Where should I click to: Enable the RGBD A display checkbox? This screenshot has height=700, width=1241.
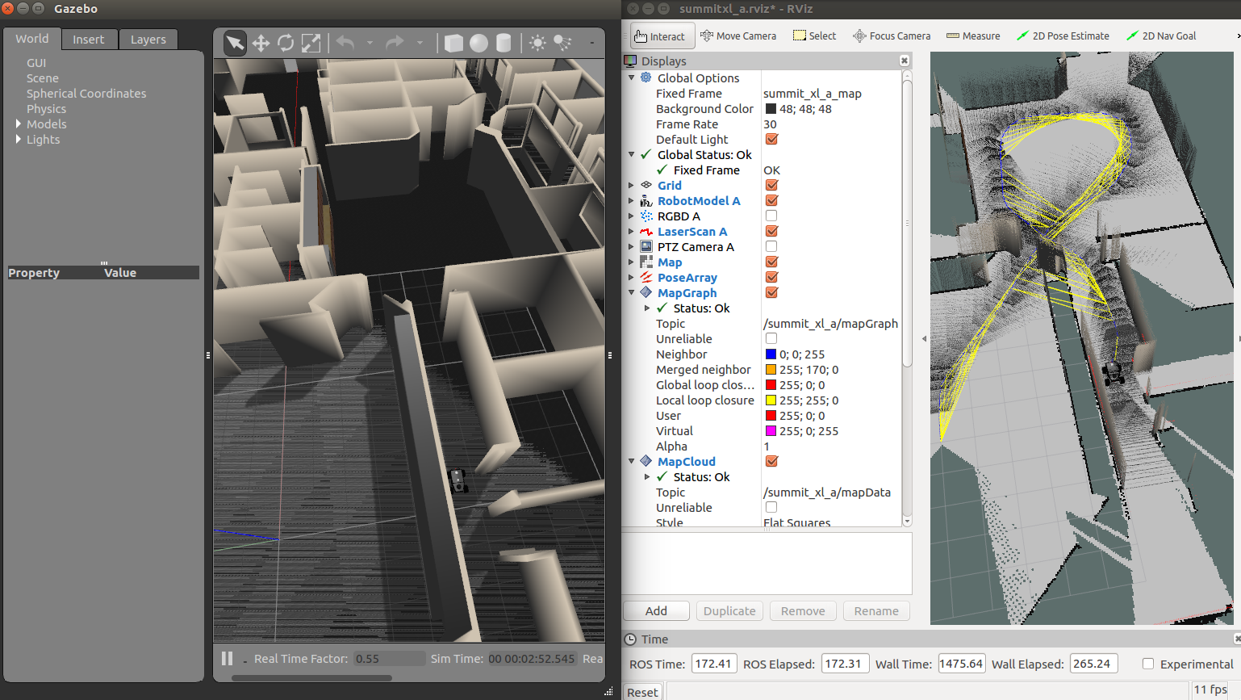coord(771,216)
